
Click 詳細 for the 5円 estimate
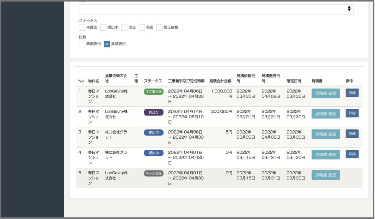pyautogui.click(x=352, y=134)
